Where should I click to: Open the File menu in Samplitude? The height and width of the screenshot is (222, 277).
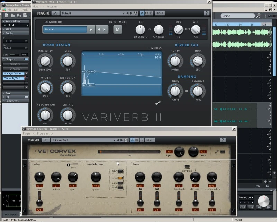(9, 10)
